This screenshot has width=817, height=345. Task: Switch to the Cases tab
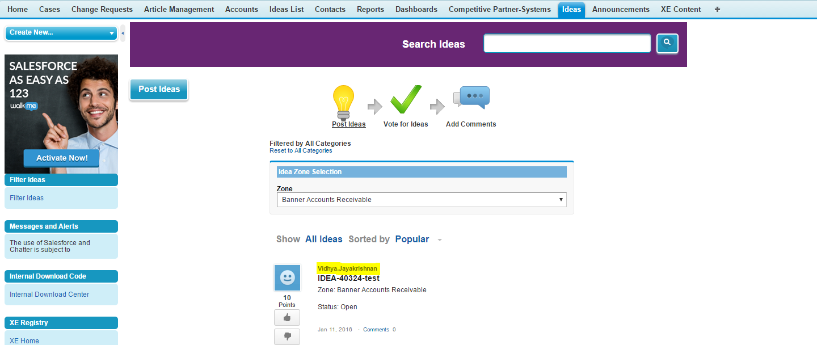49,9
